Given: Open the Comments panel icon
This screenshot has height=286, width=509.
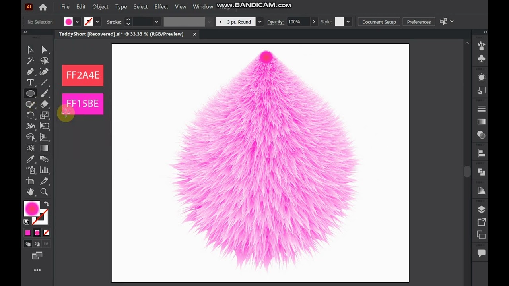Looking at the screenshot, I should [x=482, y=253].
